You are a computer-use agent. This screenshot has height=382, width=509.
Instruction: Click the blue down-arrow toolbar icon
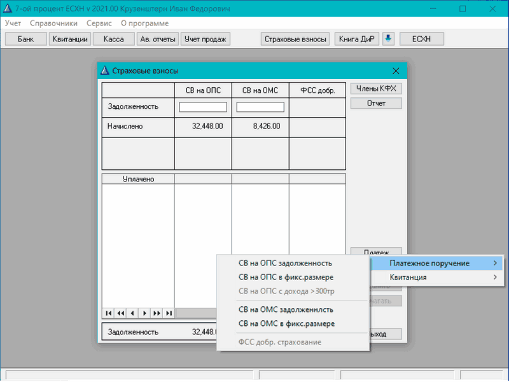pos(389,39)
